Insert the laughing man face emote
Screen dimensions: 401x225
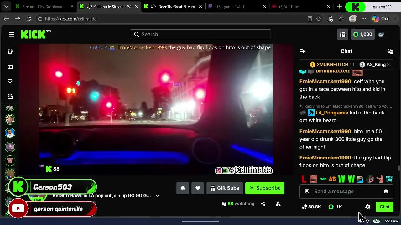pyautogui.click(x=313, y=179)
